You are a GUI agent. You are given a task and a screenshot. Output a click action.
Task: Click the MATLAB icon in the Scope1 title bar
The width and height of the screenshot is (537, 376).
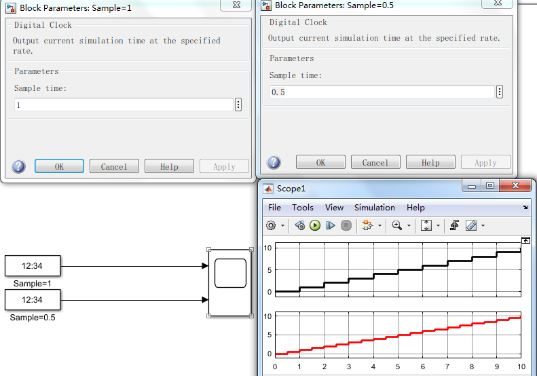tap(267, 189)
